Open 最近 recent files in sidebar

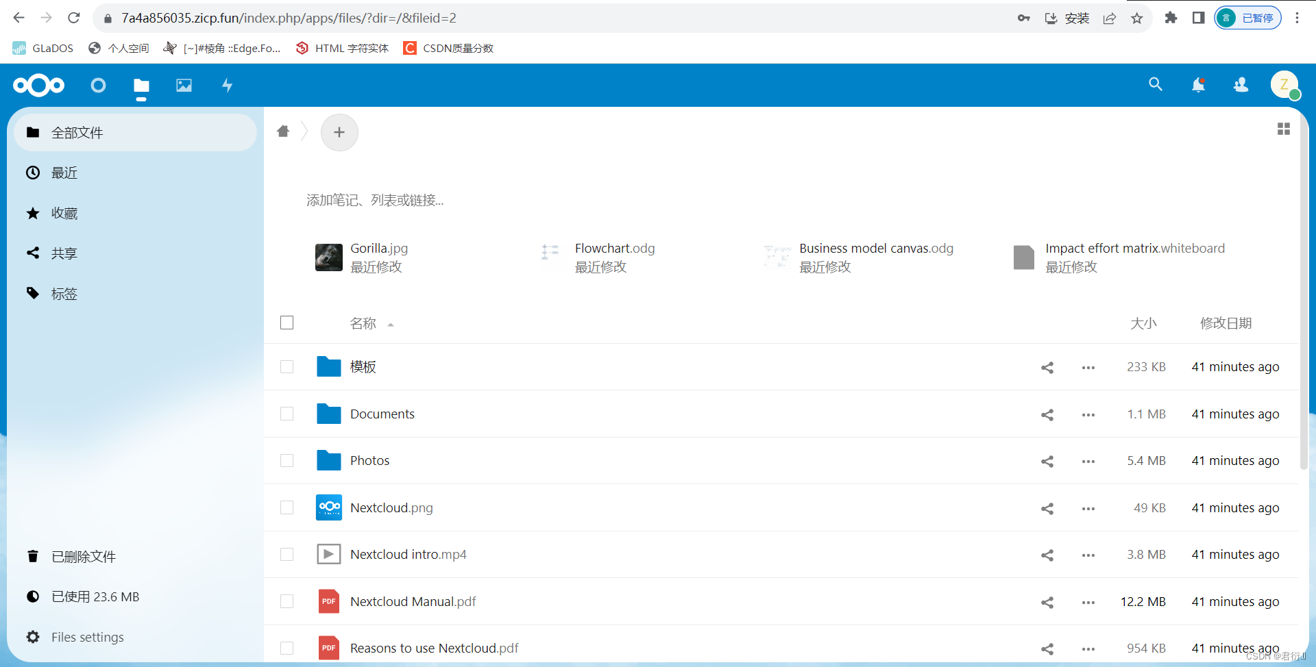pos(135,173)
